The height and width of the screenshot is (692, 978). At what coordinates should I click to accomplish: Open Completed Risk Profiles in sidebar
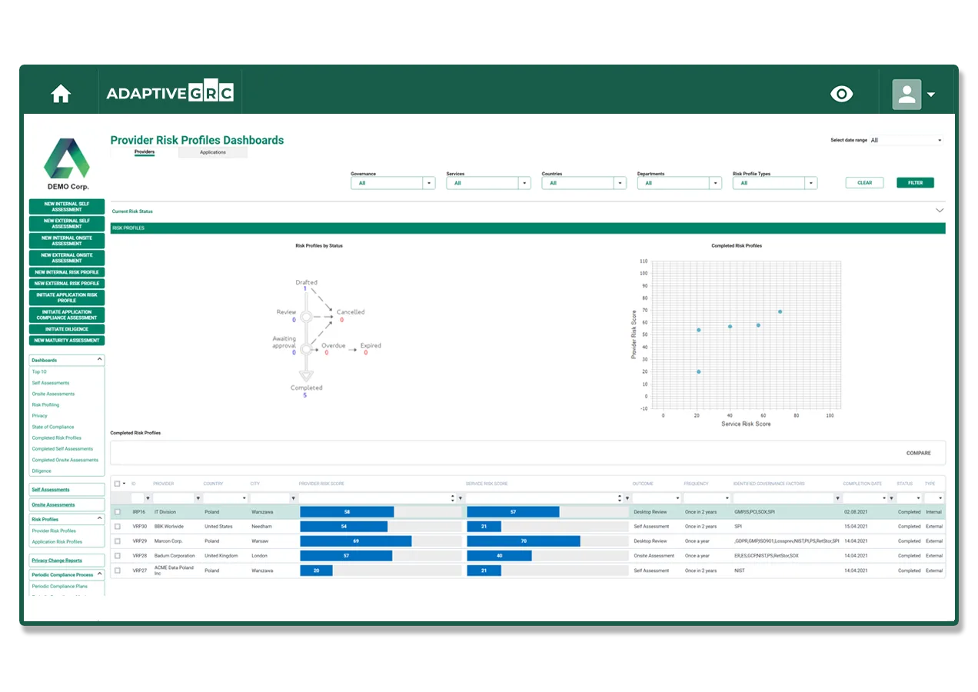coord(56,438)
